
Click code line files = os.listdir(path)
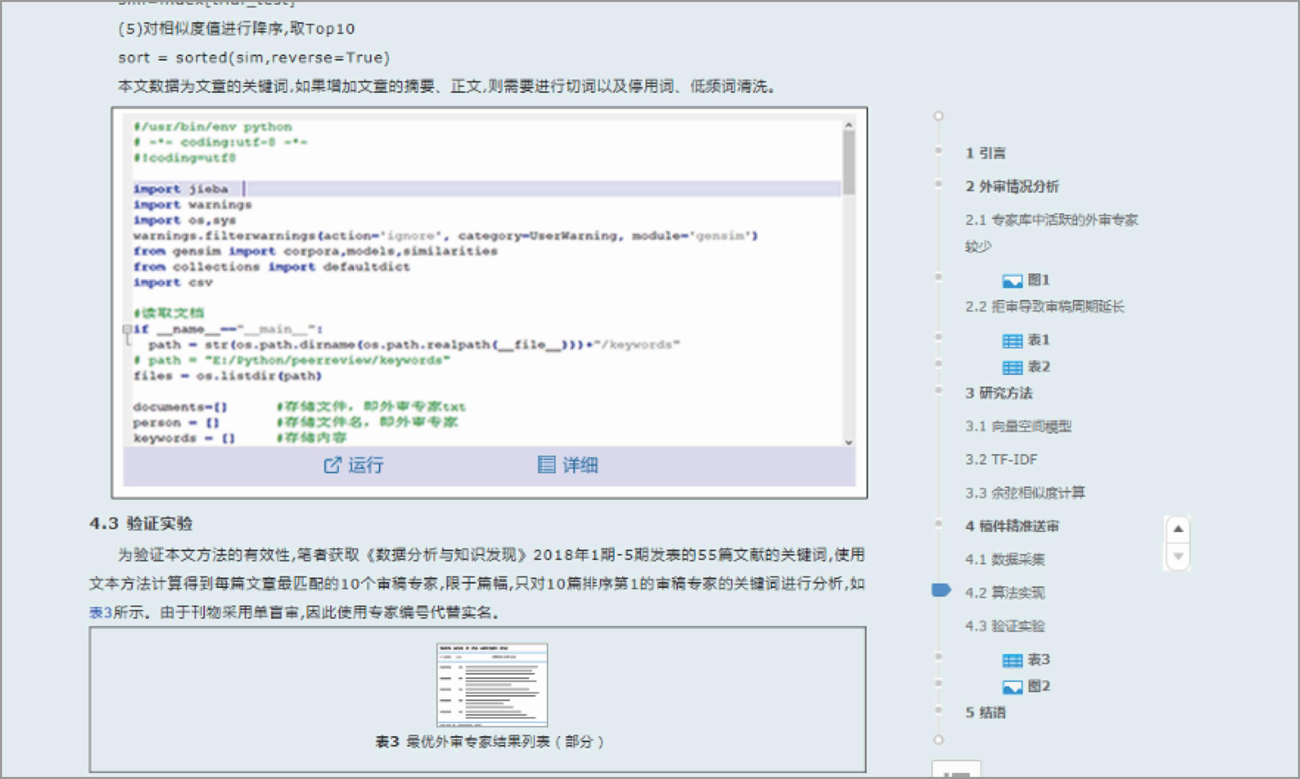tap(227, 376)
